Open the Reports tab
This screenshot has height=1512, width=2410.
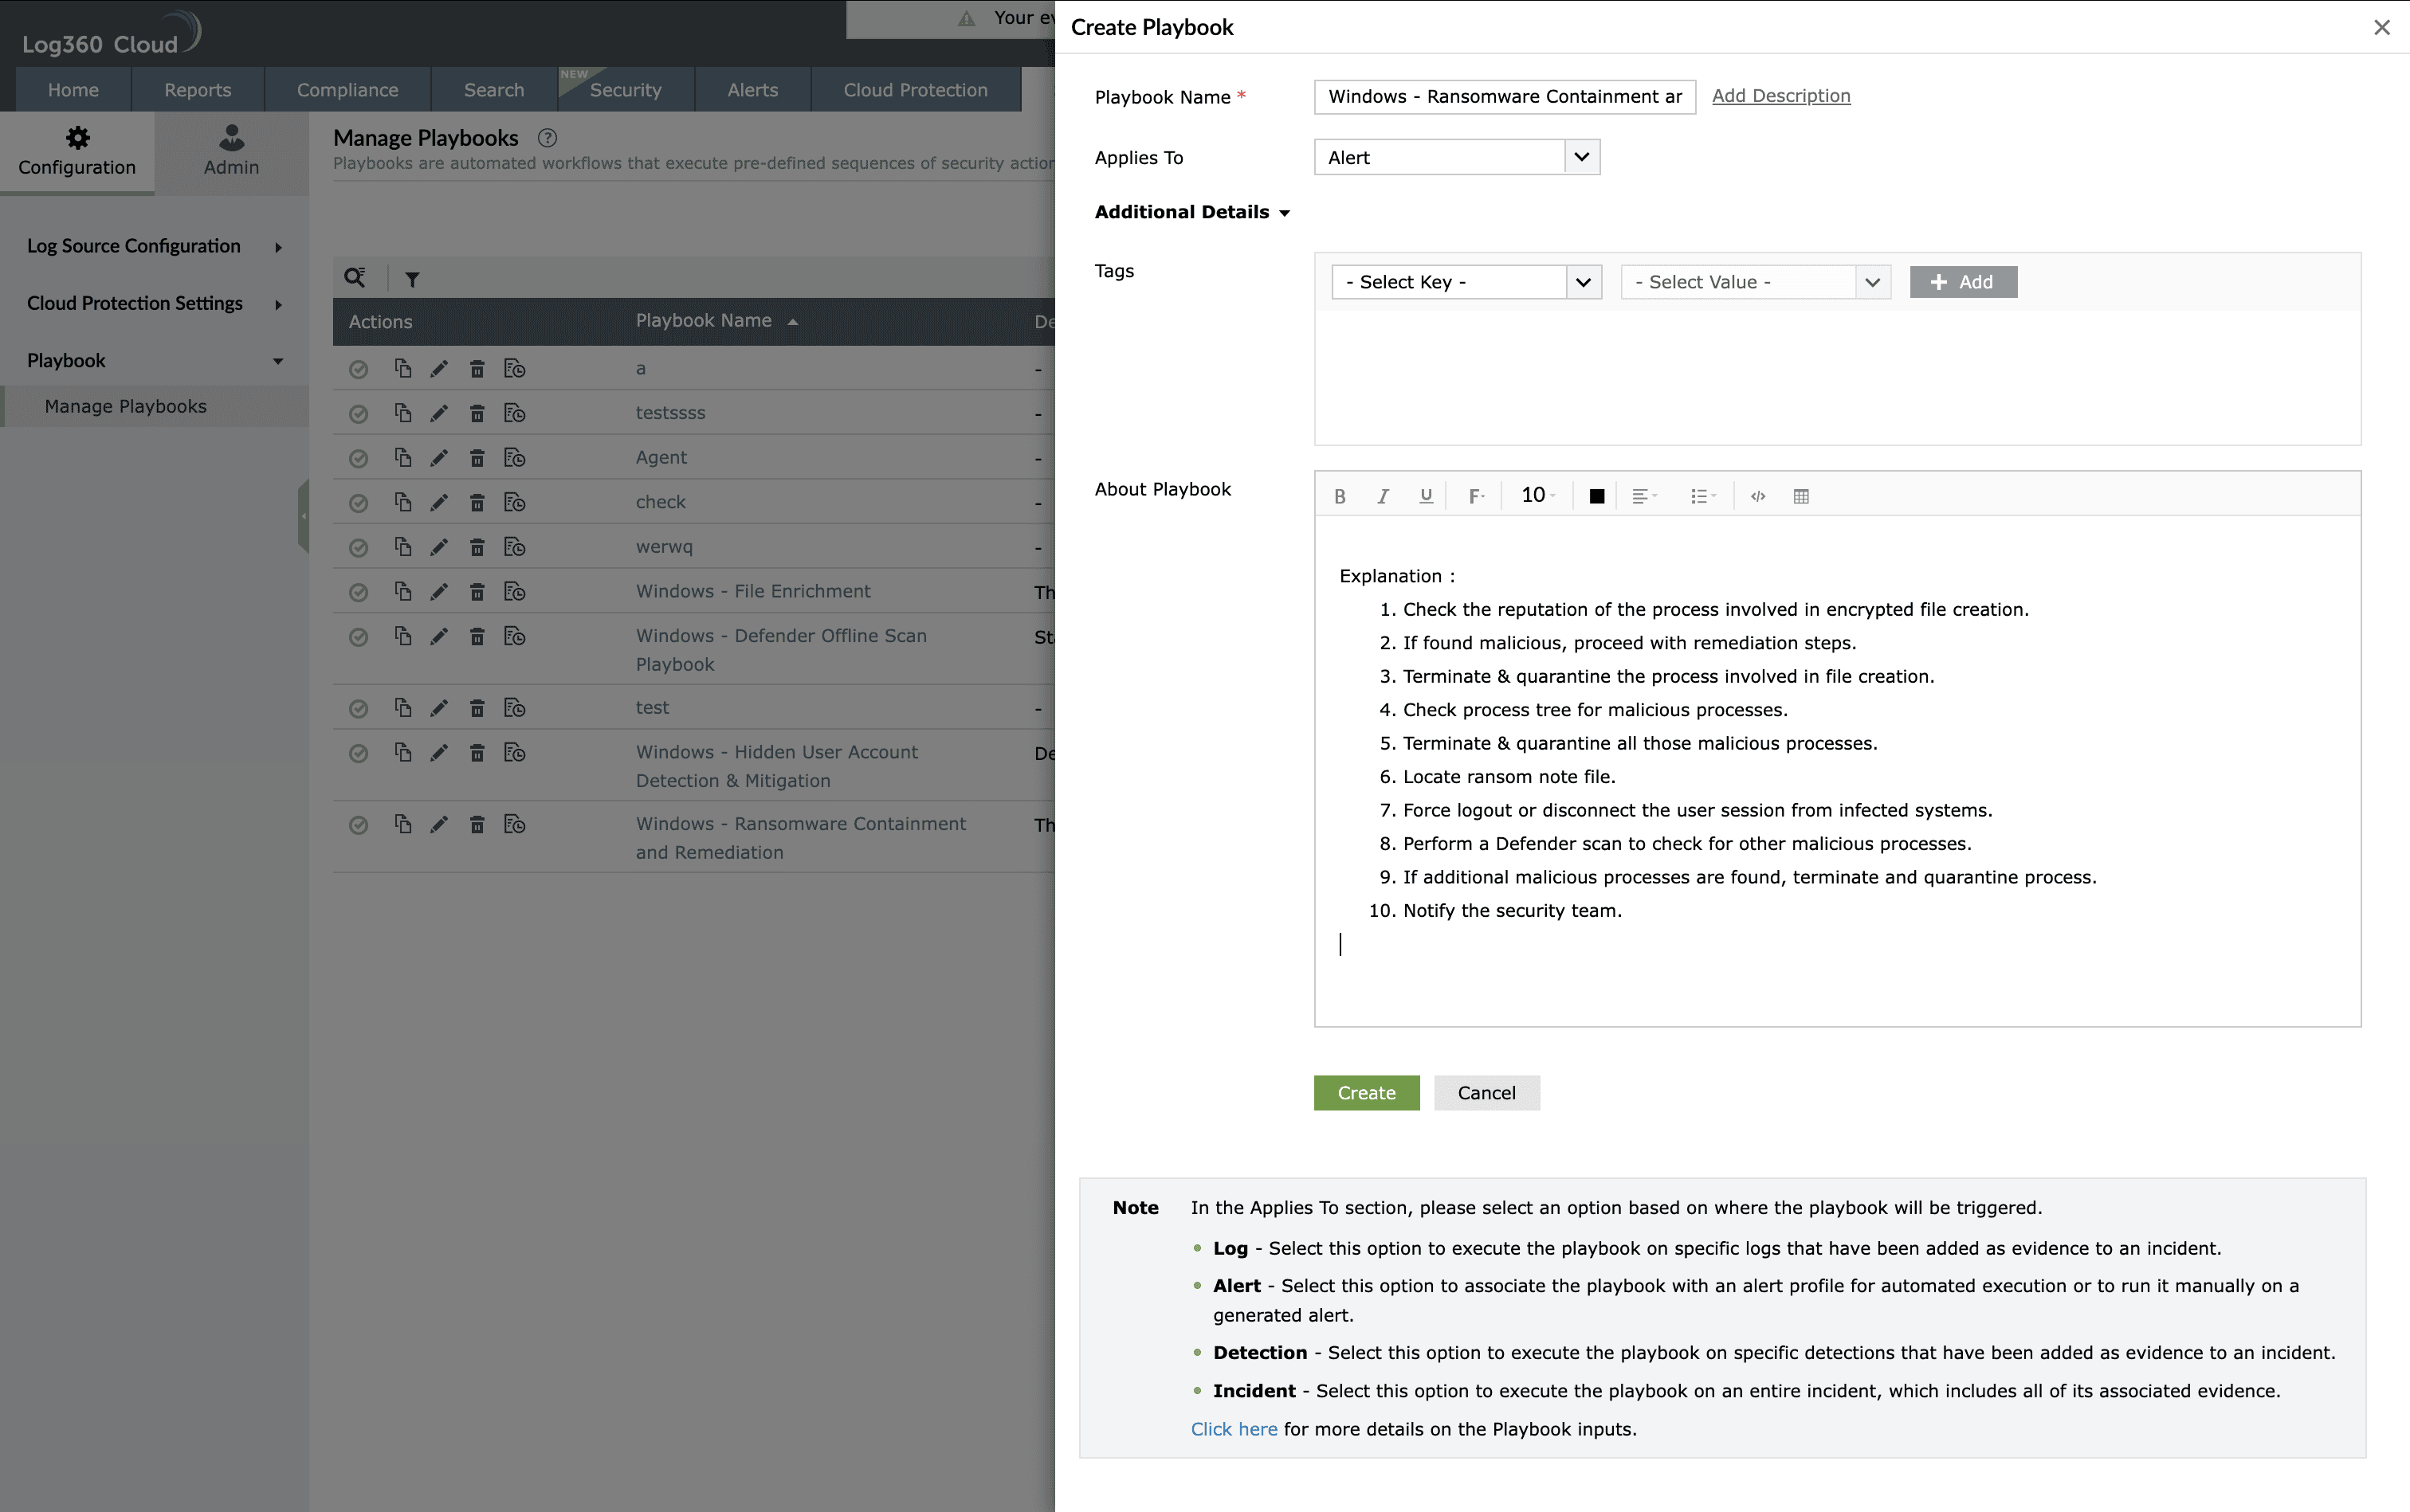pyautogui.click(x=197, y=90)
